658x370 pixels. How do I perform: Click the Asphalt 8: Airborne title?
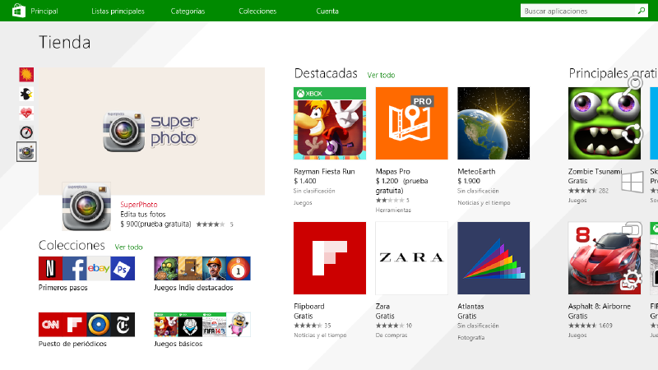click(600, 306)
